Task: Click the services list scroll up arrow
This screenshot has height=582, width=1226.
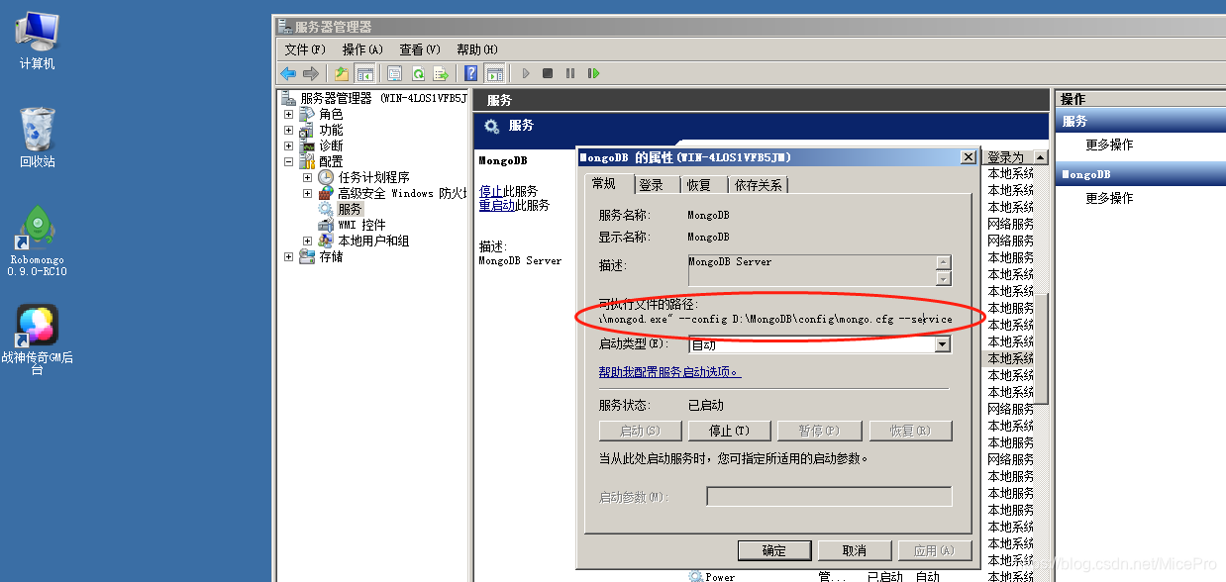Action: [x=1041, y=157]
